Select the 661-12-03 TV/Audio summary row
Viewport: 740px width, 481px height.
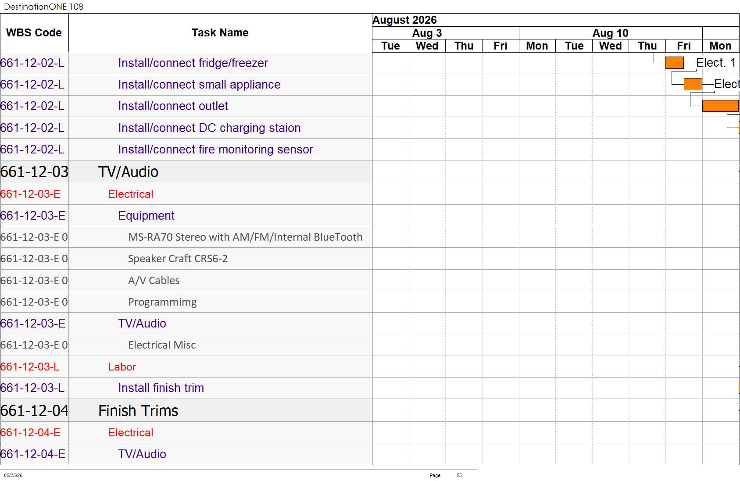(186, 172)
